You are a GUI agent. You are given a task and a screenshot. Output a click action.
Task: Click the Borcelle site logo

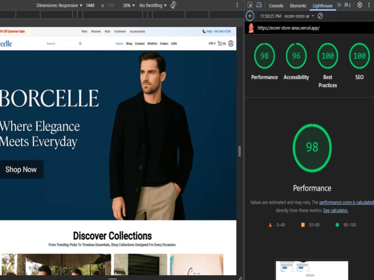[x=6, y=44]
